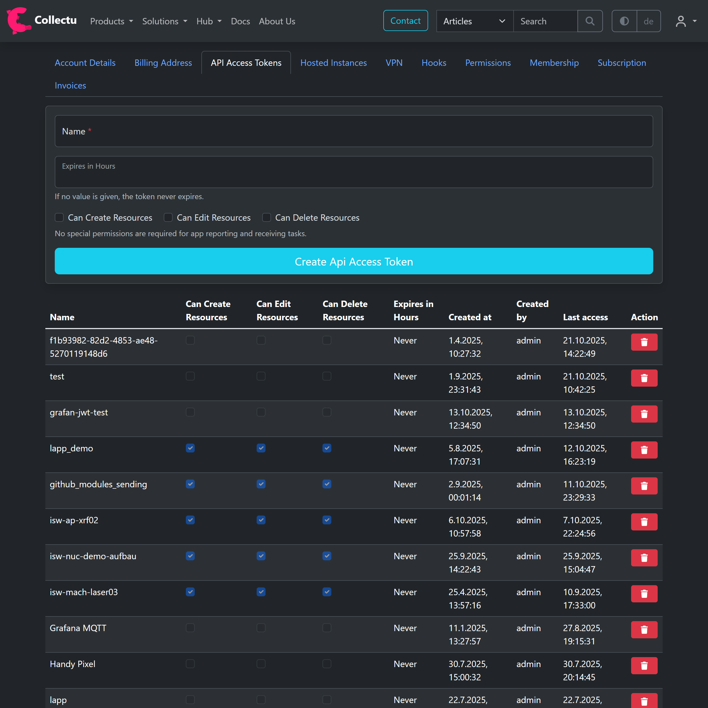Open the Permissions tab
This screenshot has height=708, width=708.
point(488,63)
